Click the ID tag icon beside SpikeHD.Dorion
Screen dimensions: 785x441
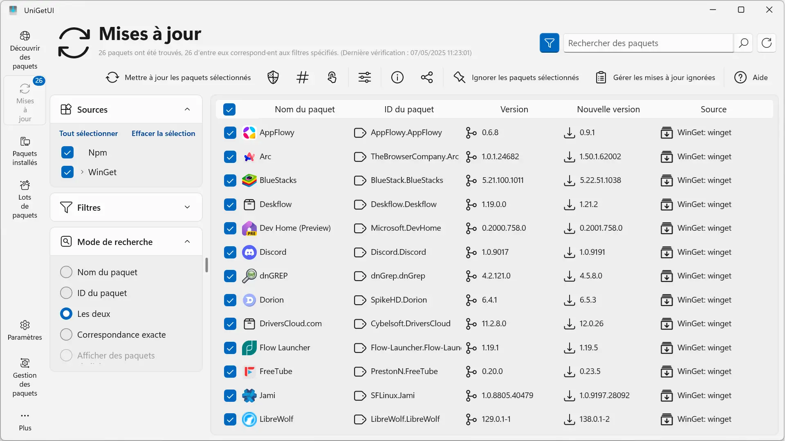[x=360, y=300]
